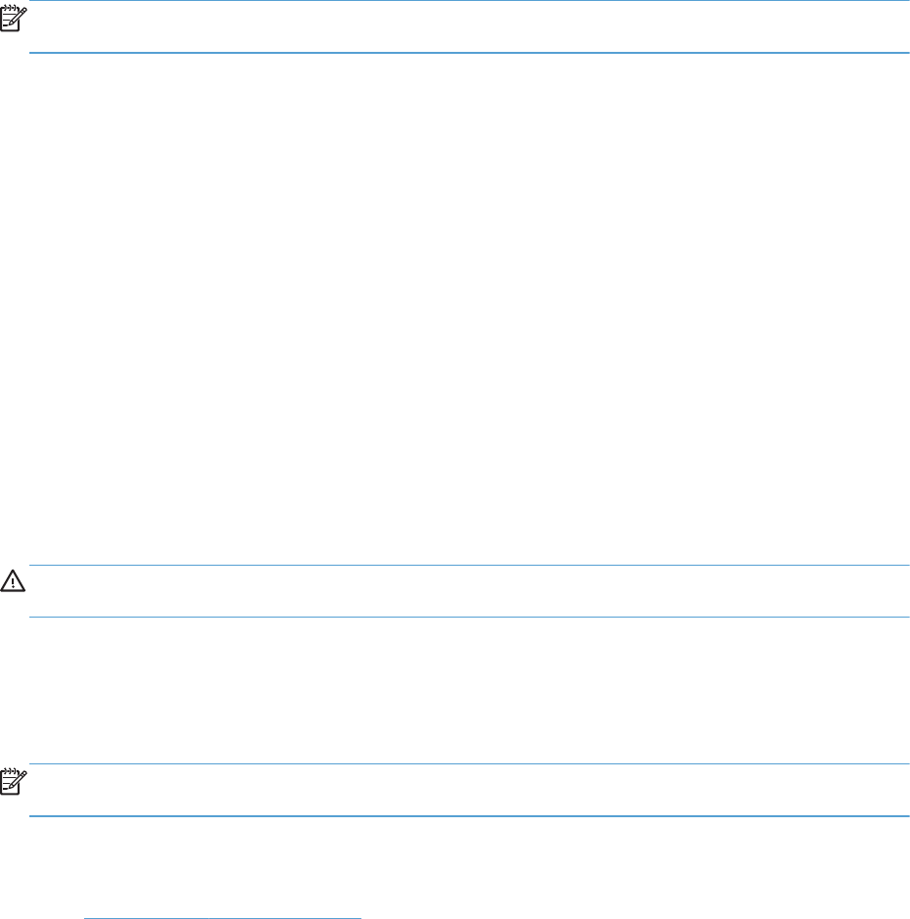Click the exclamation mark inside the caution triangle
Screen dimensions: 910x919
pyautogui.click(x=13, y=582)
